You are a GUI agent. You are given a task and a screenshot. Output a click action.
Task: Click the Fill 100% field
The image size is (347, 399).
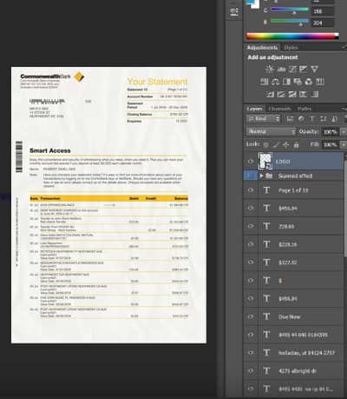(331, 144)
